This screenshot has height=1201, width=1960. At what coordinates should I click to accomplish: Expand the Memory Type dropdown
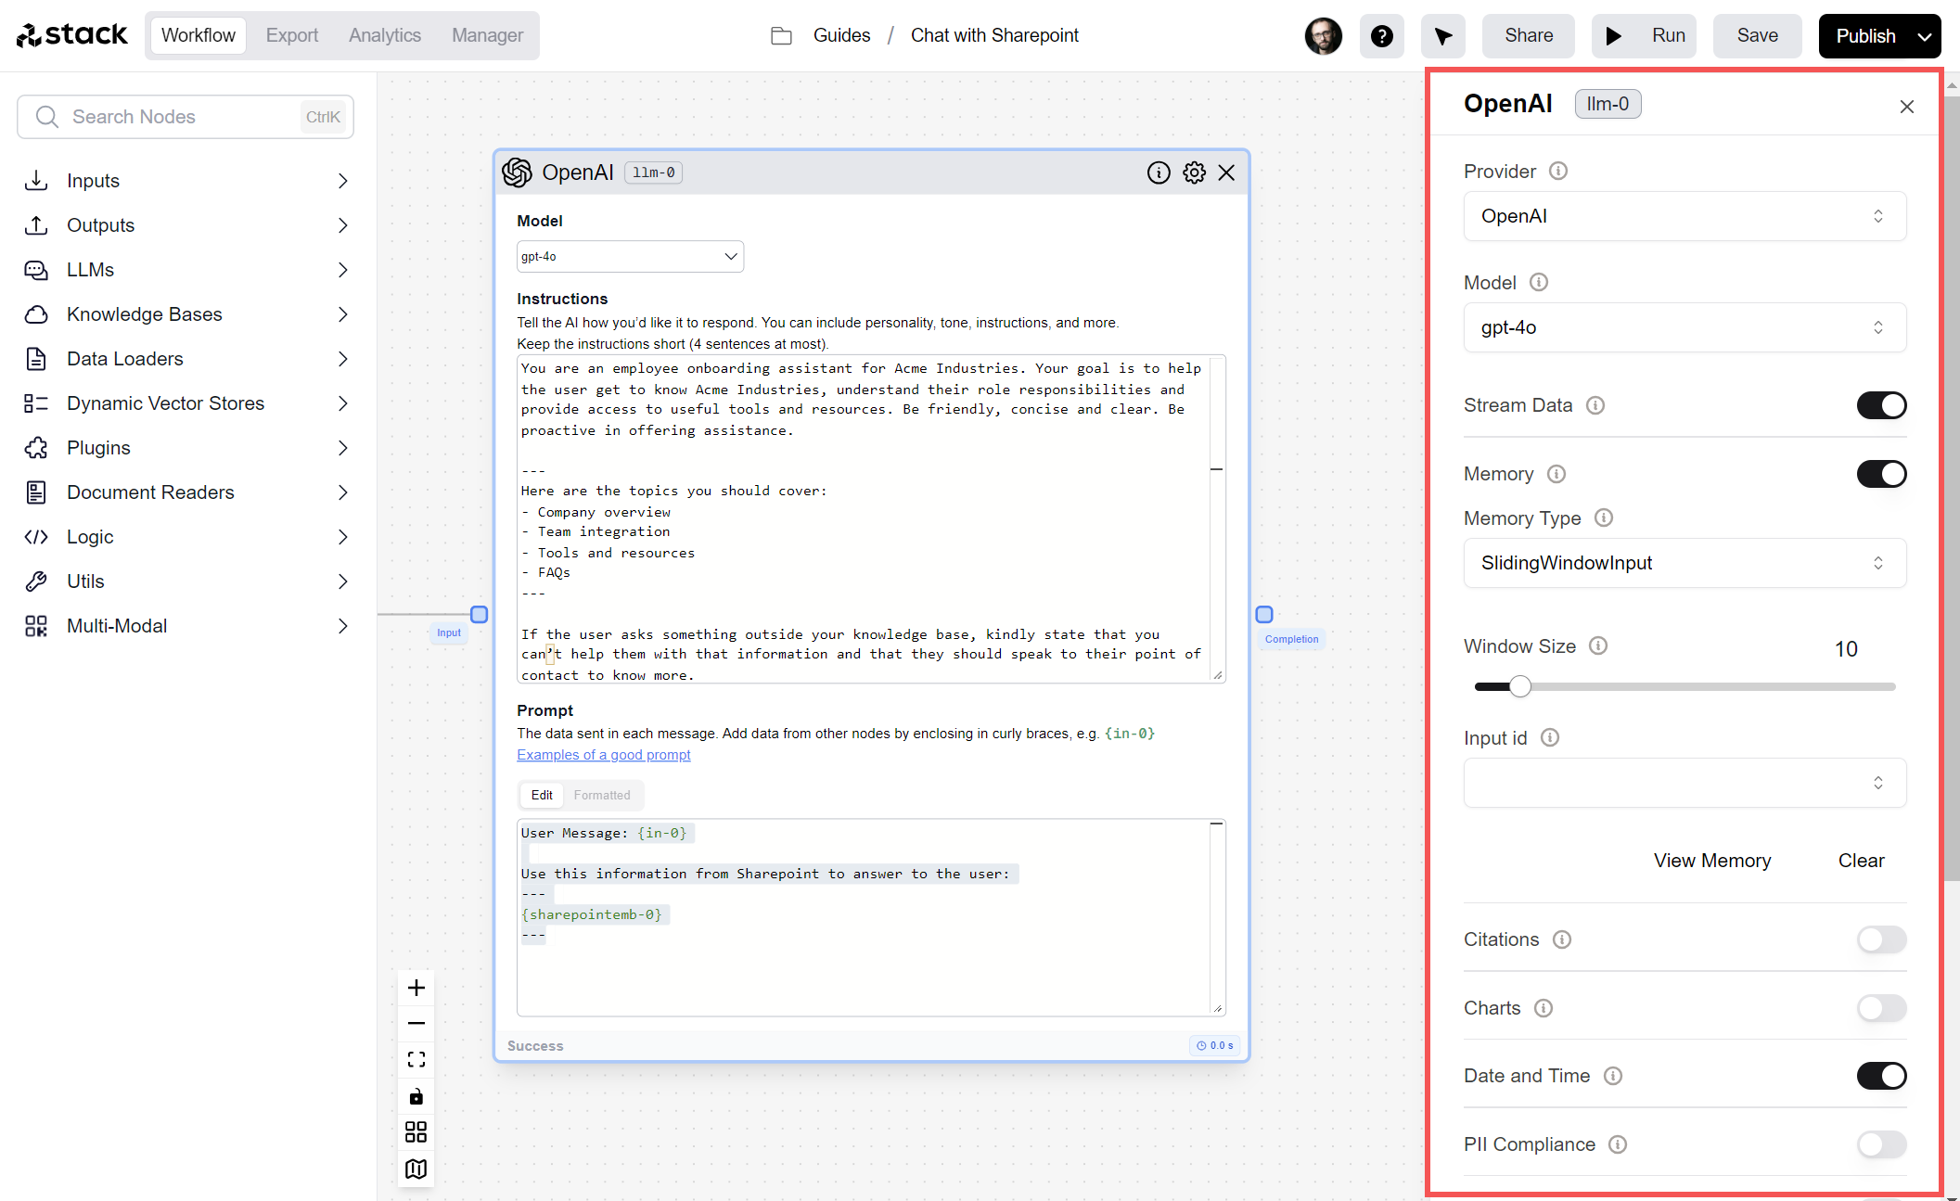(x=1685, y=563)
